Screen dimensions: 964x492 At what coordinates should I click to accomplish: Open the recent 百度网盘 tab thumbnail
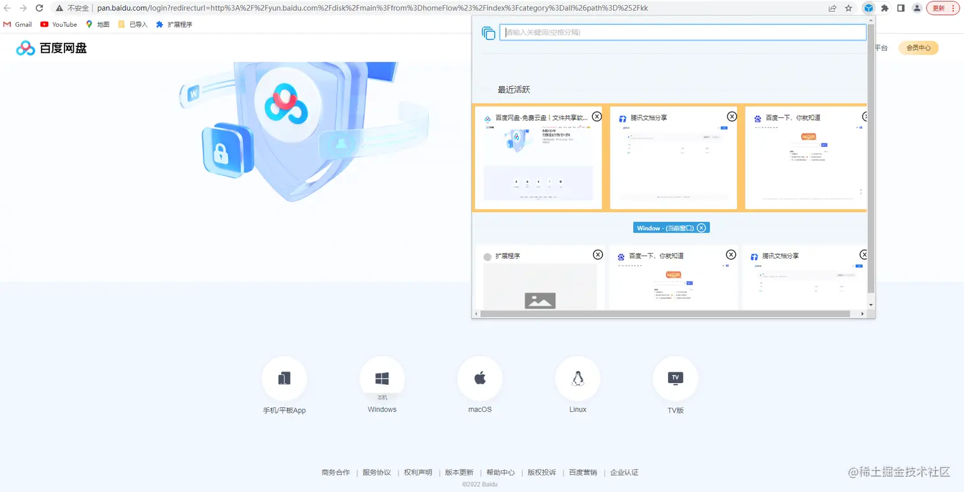pos(539,164)
